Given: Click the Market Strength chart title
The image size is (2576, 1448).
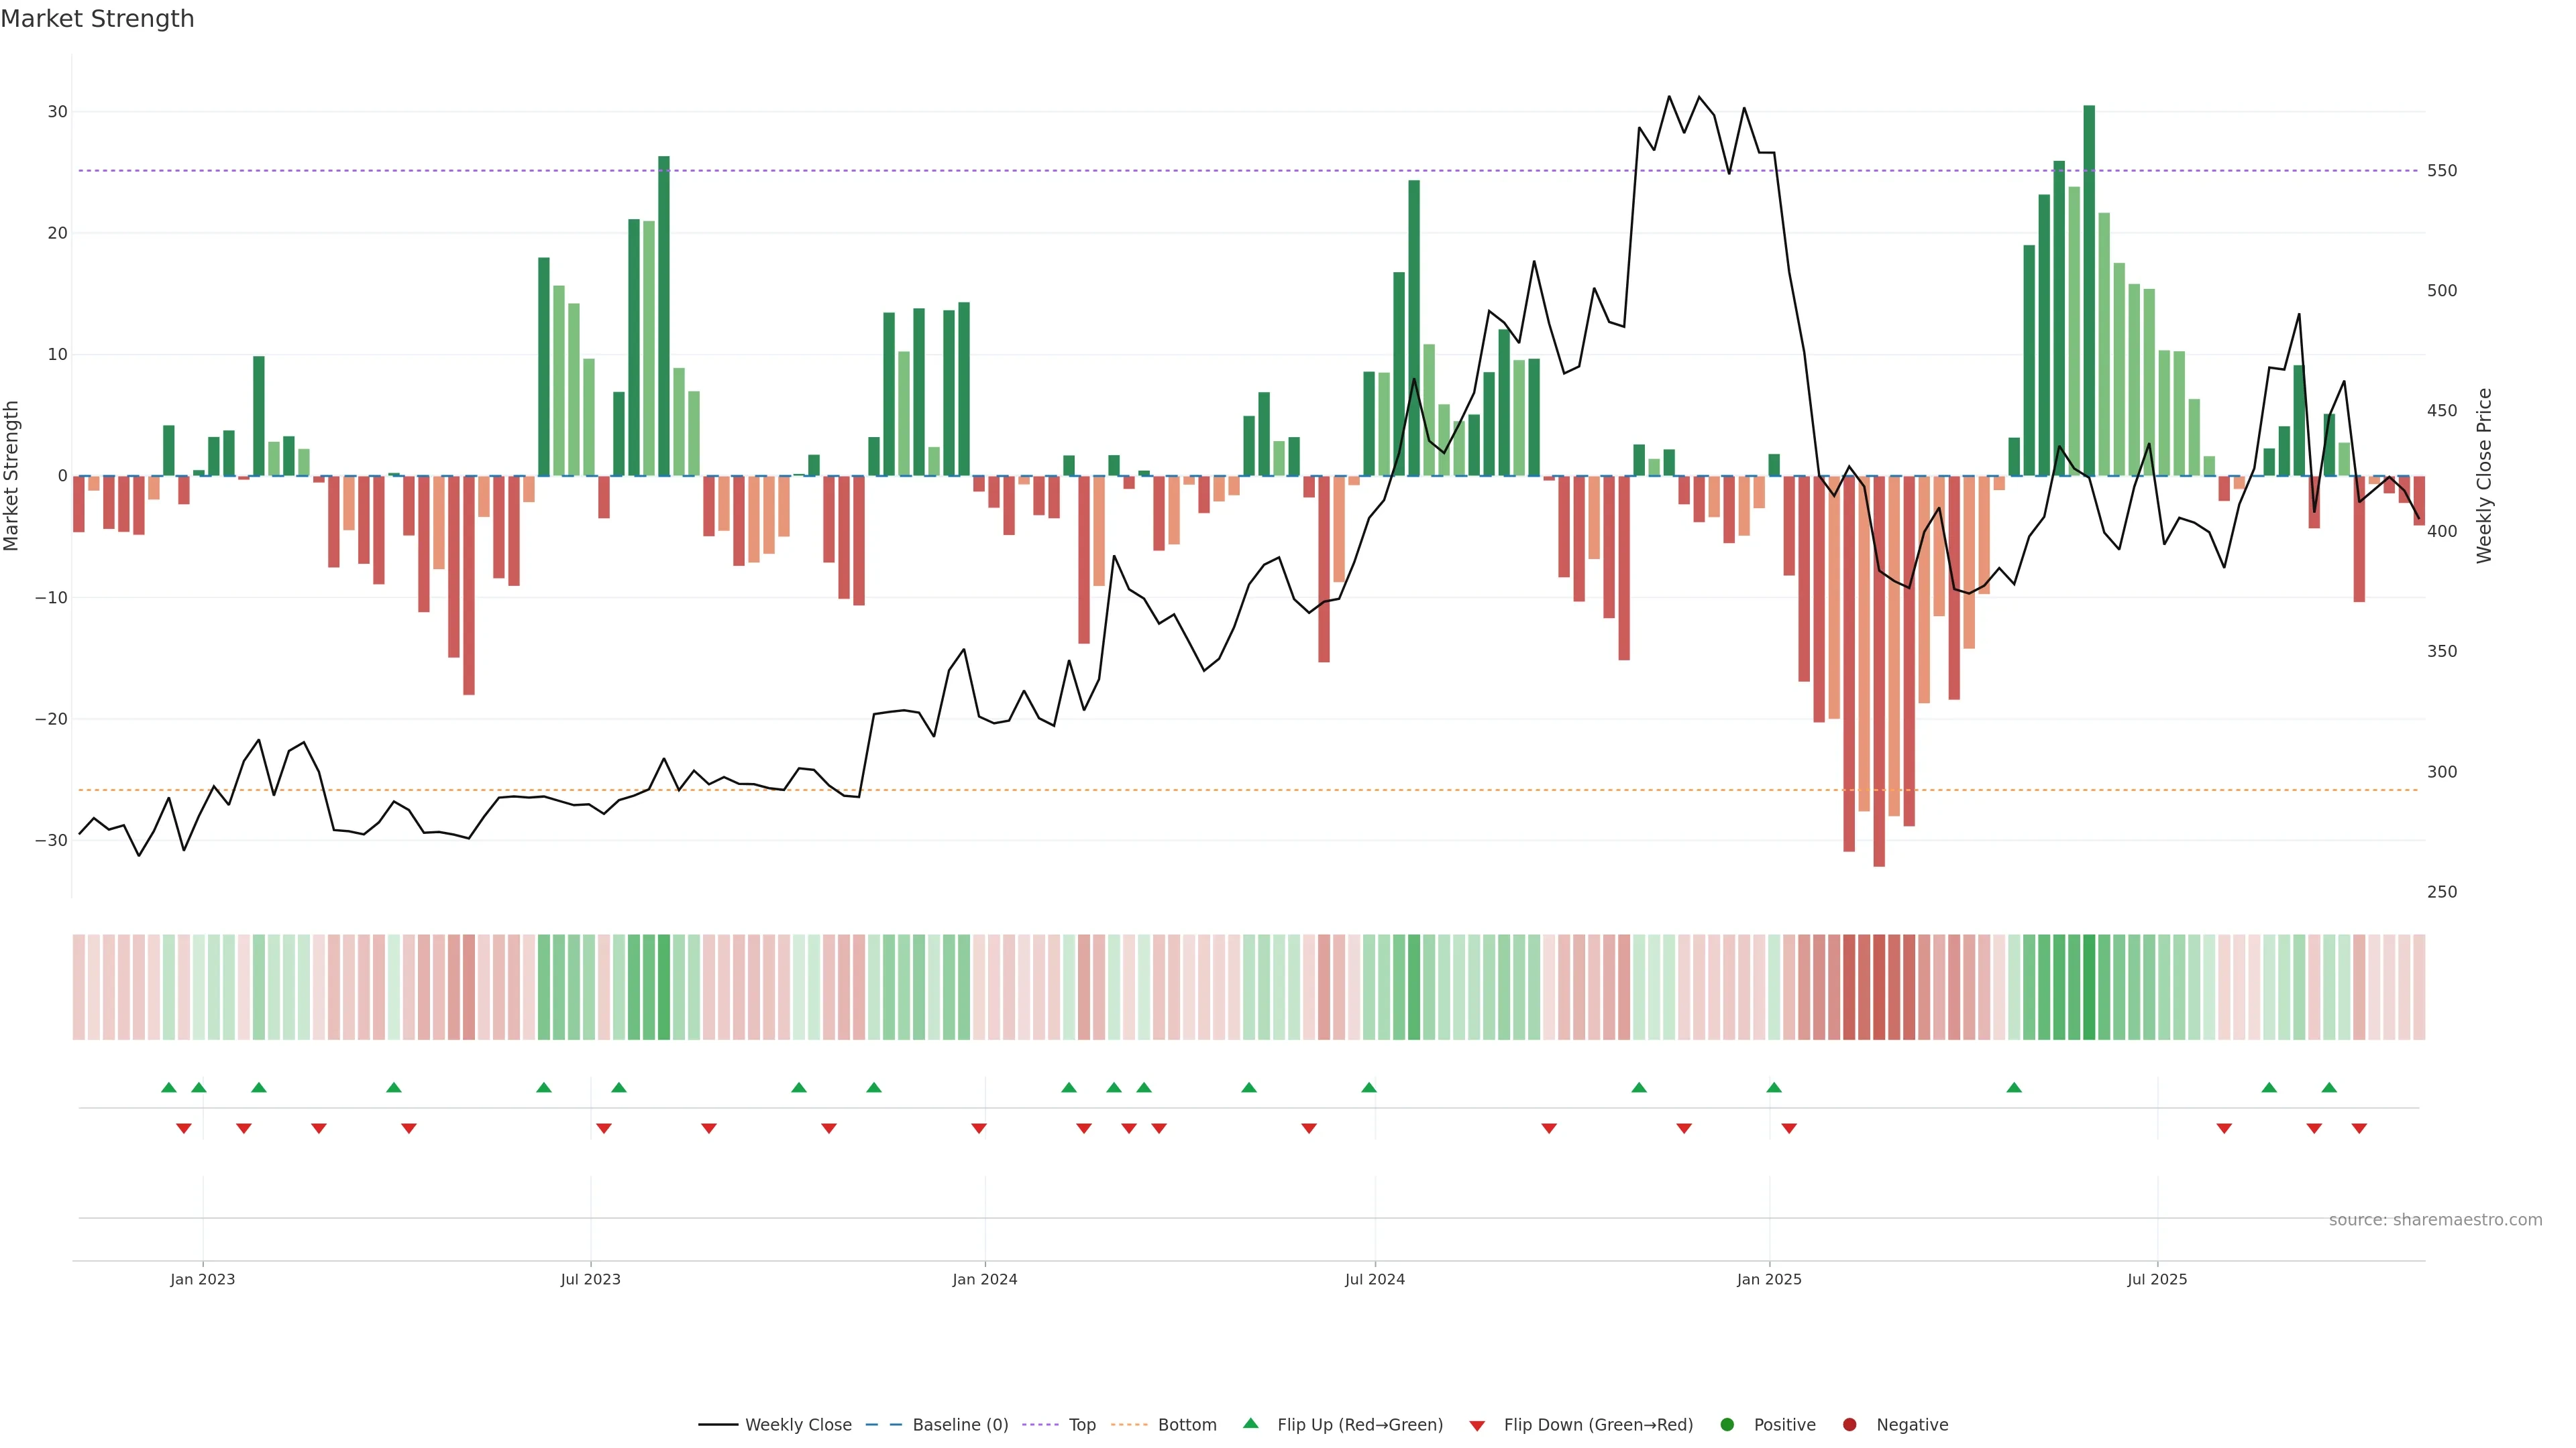Looking at the screenshot, I should (97, 19).
